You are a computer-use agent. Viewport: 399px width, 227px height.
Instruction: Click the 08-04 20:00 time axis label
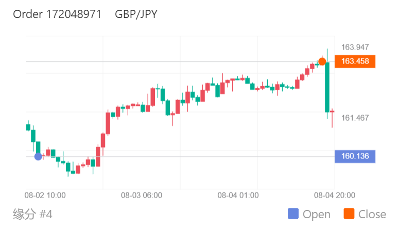tap(334, 196)
